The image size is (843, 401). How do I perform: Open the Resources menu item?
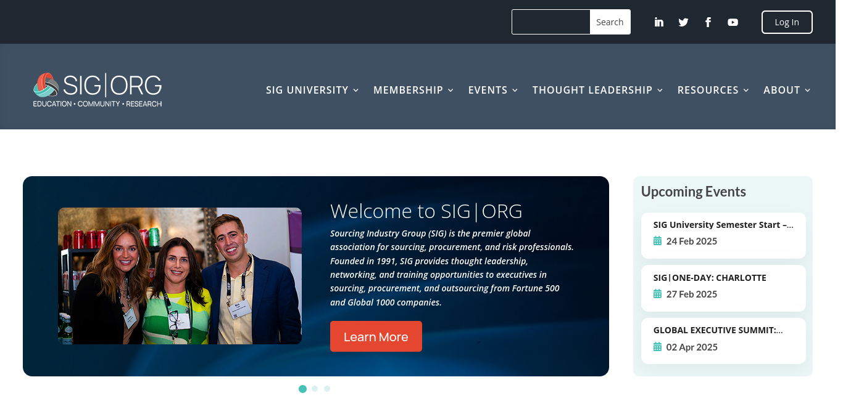(x=713, y=90)
